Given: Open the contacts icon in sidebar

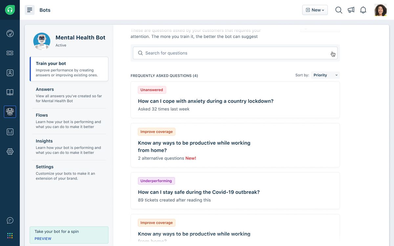Looking at the screenshot, I should [x=10, y=73].
